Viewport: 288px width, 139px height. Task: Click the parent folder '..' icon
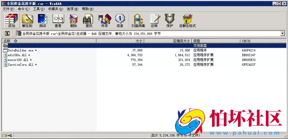pos(5,45)
